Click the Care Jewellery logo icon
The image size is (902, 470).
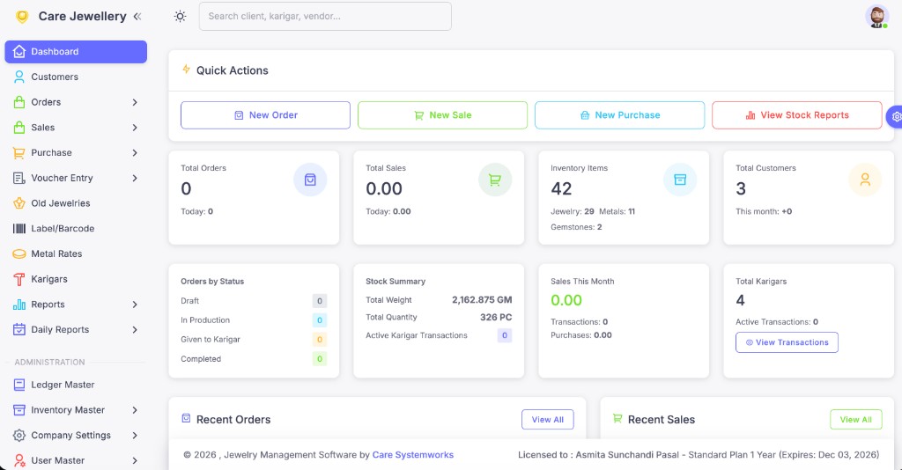coord(22,17)
